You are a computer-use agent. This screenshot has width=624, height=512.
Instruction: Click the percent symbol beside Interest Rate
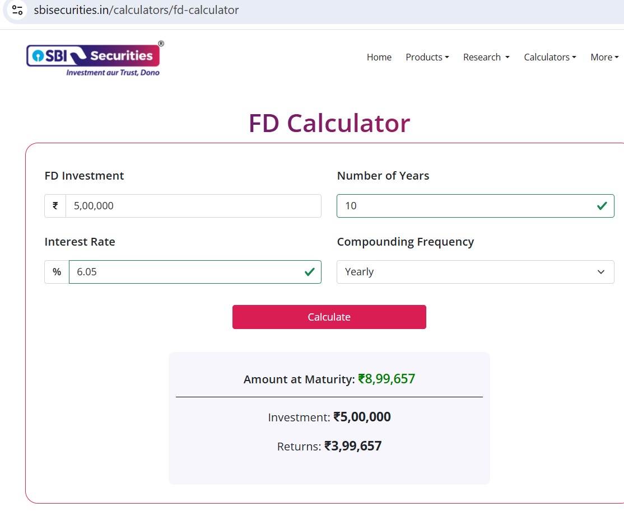(57, 272)
